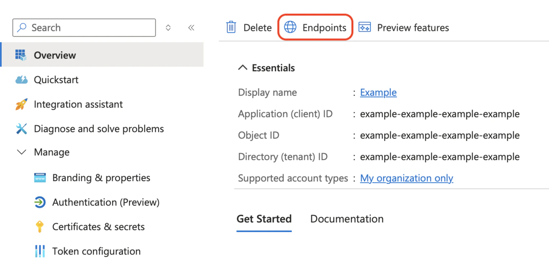
Task: Click the Authentication (Preview) arrow icon
Action: [40, 202]
